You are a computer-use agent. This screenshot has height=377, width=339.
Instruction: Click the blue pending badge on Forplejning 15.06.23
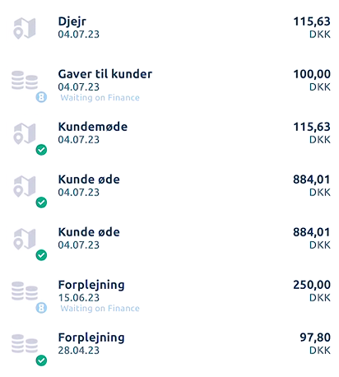coord(41,308)
